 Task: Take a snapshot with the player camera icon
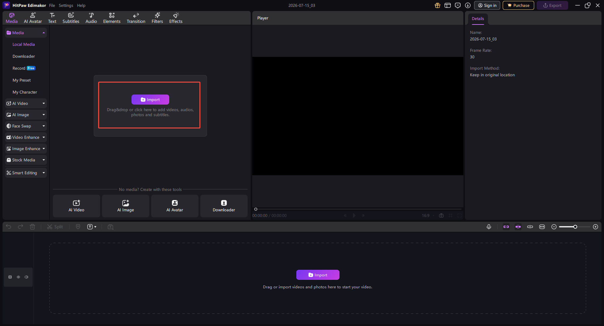click(x=441, y=215)
